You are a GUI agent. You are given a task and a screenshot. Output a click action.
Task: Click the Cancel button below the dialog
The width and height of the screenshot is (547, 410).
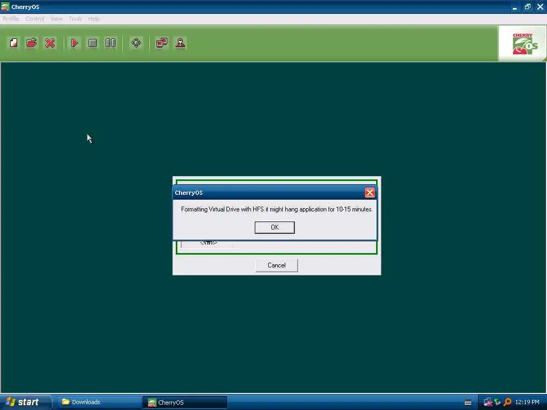(x=276, y=265)
